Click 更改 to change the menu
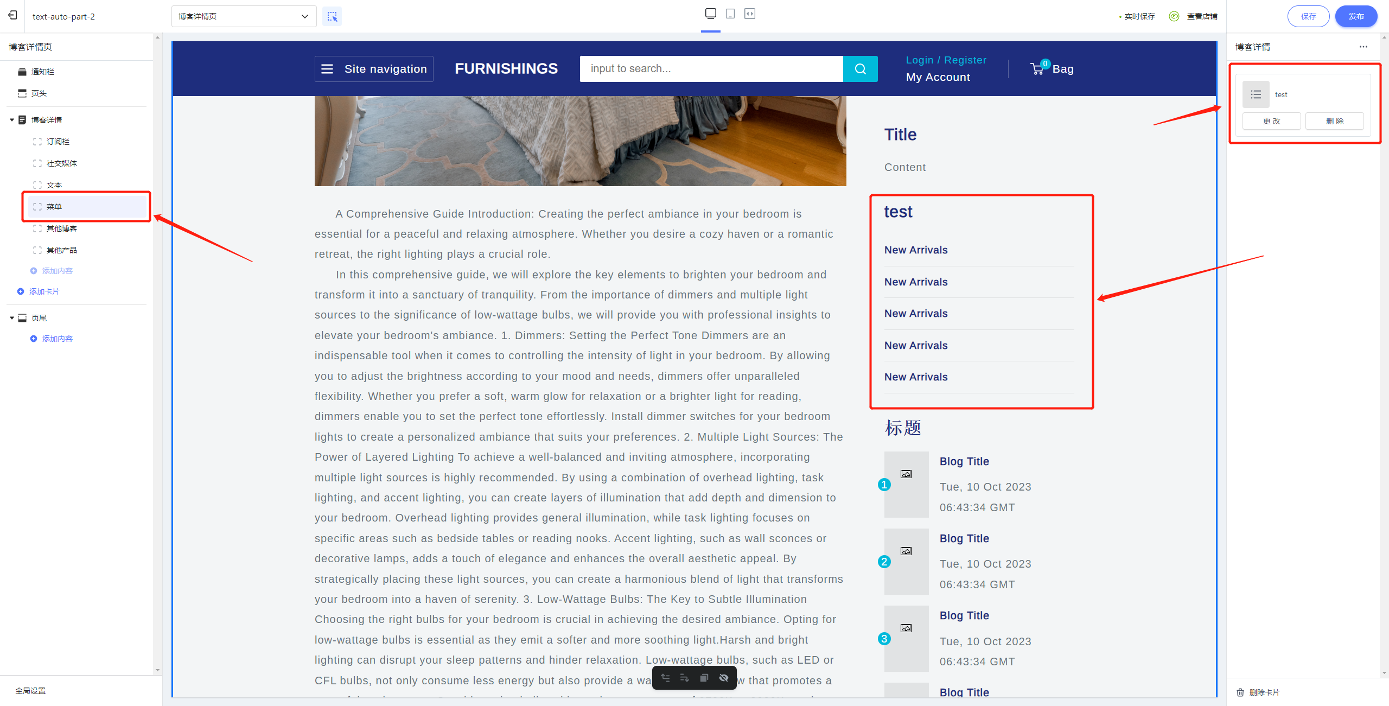This screenshot has height=706, width=1389. click(x=1271, y=121)
